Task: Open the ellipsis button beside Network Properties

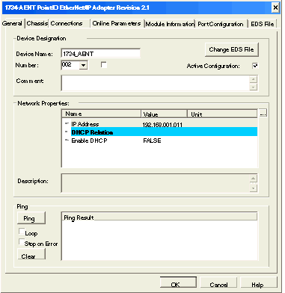Action: [263, 113]
